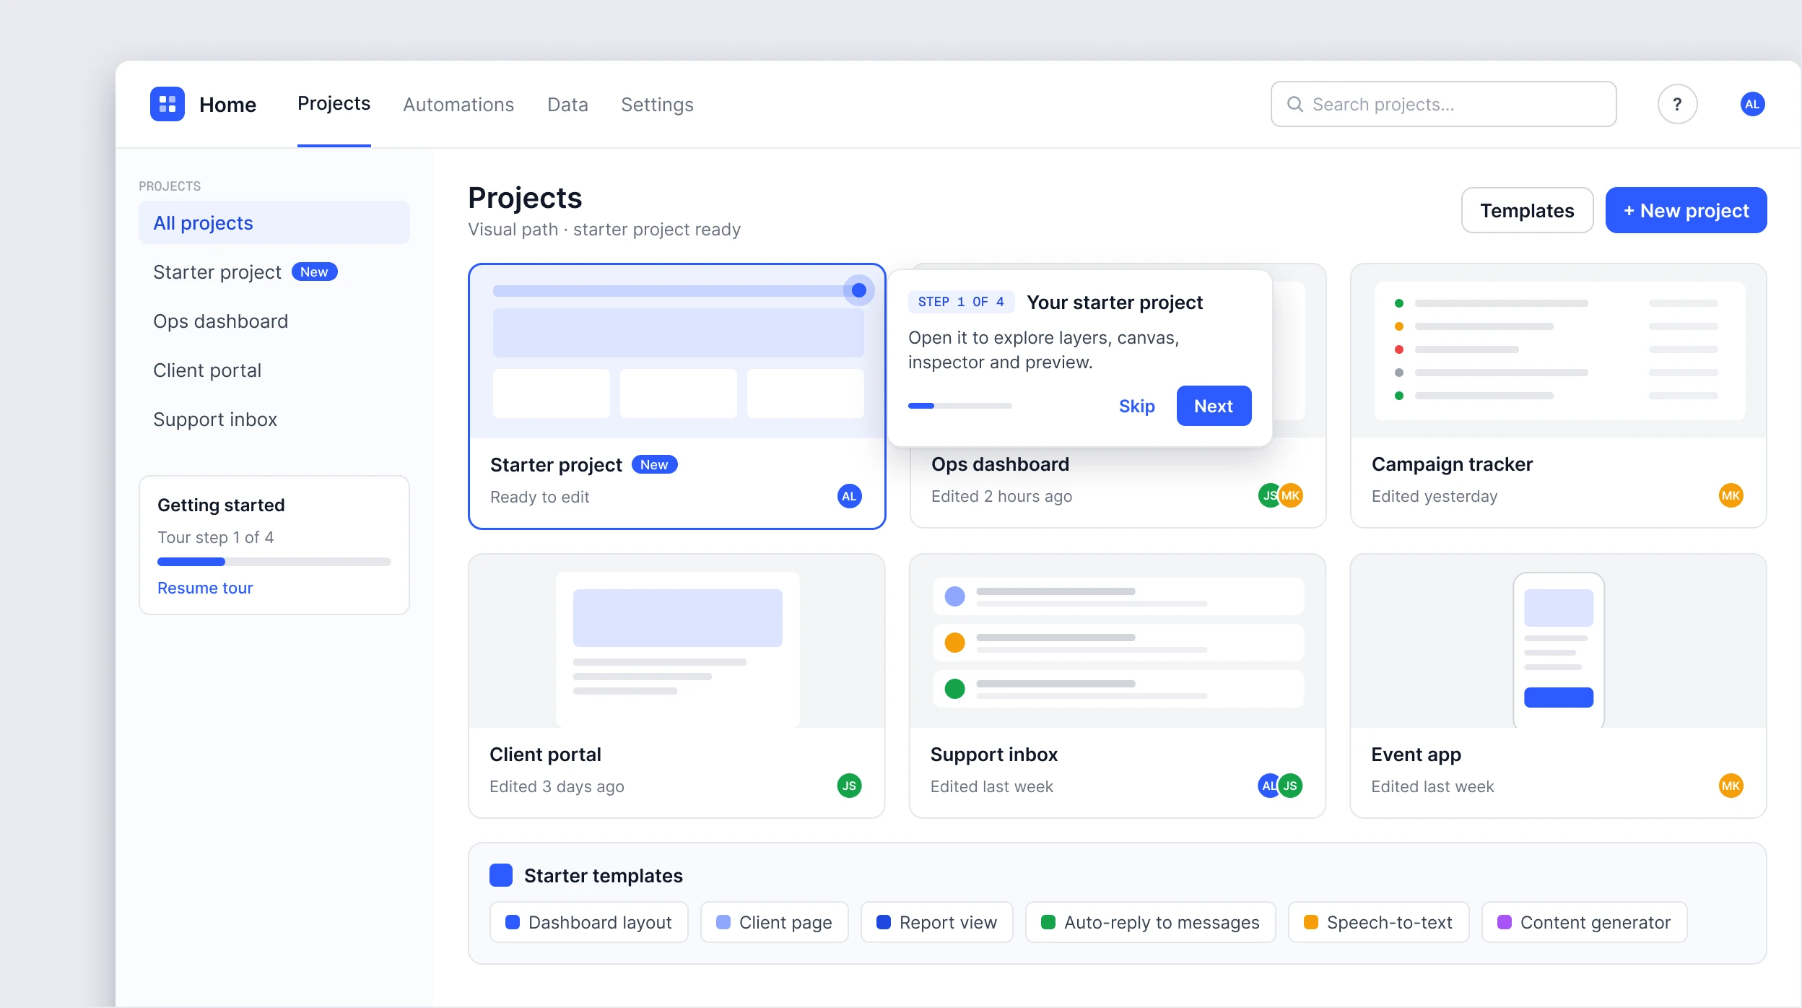Open the Settings tab
This screenshot has height=1008, width=1802.
(x=657, y=105)
